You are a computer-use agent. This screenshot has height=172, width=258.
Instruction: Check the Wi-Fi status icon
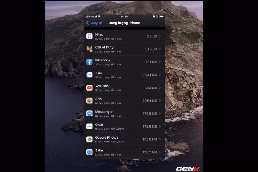99,17
